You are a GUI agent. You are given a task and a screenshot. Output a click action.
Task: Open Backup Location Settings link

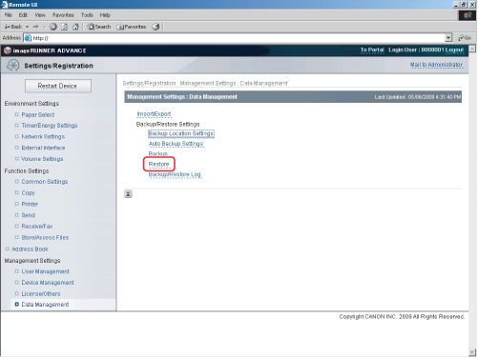(x=181, y=133)
